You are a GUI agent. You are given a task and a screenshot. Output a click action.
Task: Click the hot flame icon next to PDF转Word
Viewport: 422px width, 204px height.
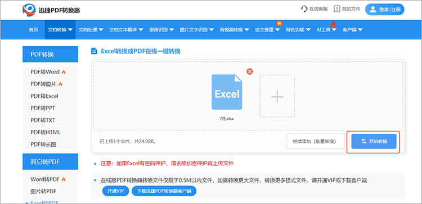[x=64, y=72]
